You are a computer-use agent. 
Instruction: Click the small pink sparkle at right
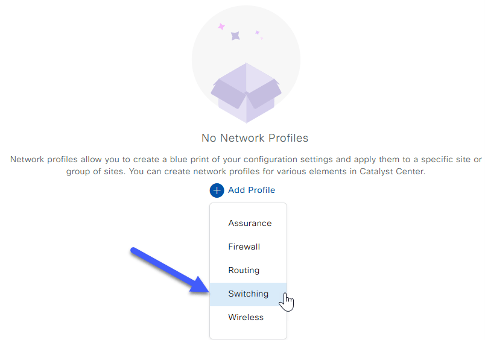pyautogui.click(x=257, y=32)
